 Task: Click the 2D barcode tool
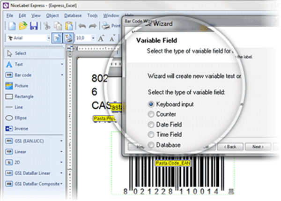coord(34,163)
